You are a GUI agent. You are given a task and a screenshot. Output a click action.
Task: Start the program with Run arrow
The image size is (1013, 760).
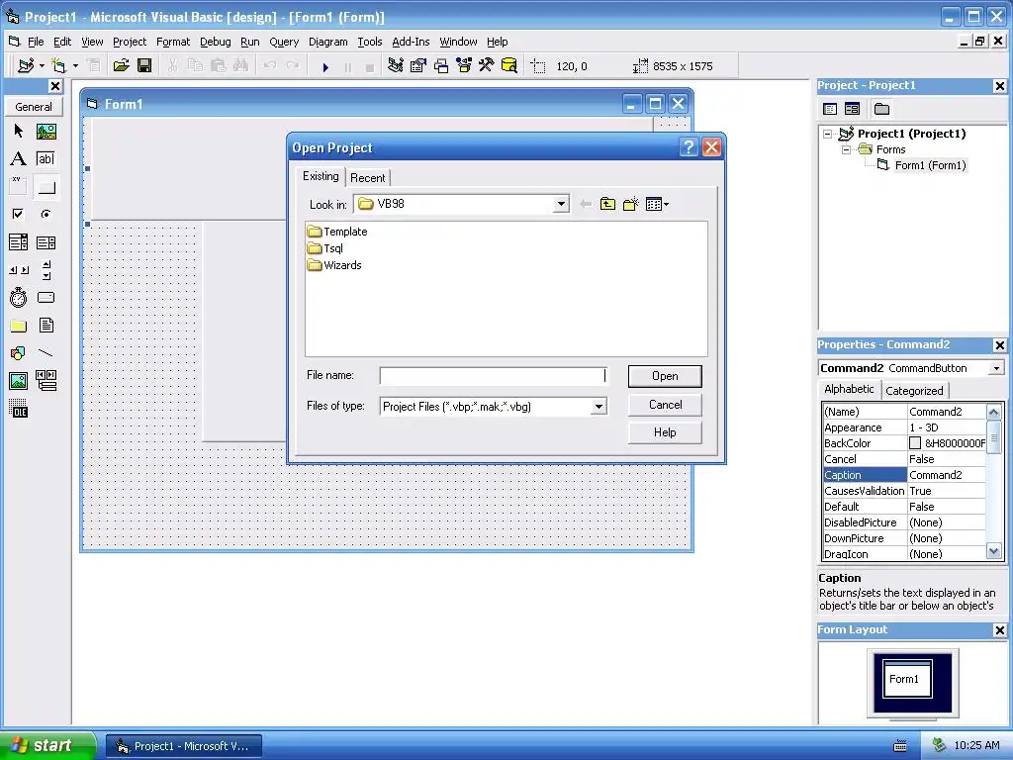[x=325, y=66]
